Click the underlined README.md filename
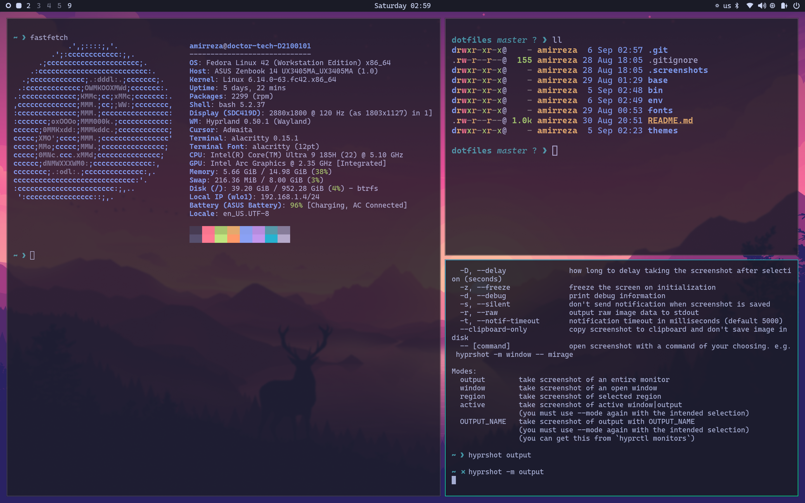Screen dimensions: 805x503 click(670, 120)
